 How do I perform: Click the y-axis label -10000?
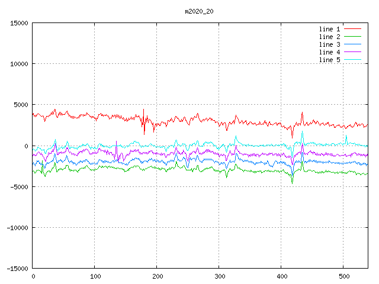pyautogui.click(x=17, y=228)
